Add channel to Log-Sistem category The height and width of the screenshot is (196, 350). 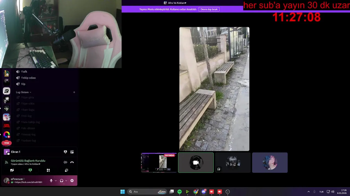click(x=74, y=92)
